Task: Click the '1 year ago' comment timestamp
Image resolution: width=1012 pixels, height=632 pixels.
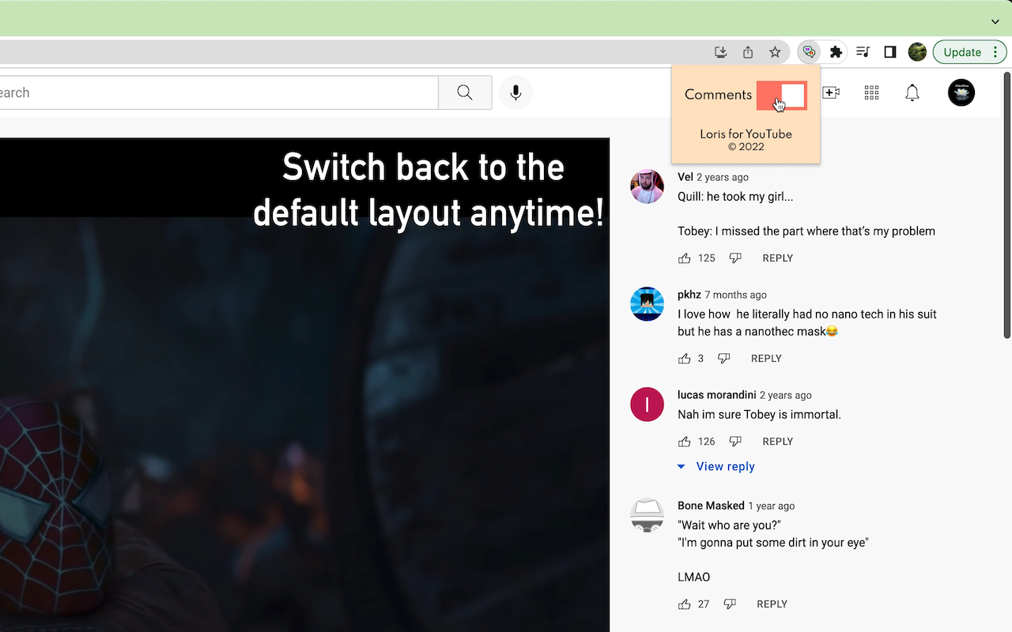Action: 771,506
